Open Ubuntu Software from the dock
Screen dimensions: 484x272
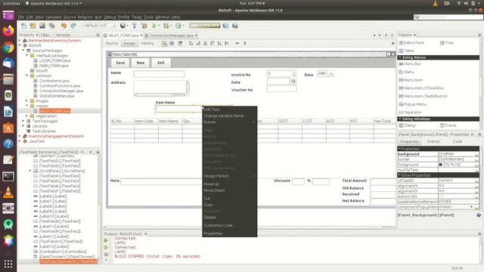click(x=8, y=128)
